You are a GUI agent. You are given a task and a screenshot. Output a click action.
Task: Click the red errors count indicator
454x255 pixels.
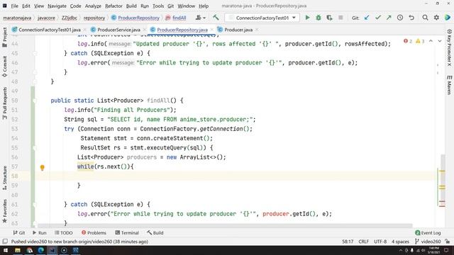(x=408, y=41)
